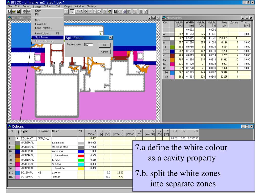Select the arrow pointer tool
The image size is (259, 194).
[72, 12]
